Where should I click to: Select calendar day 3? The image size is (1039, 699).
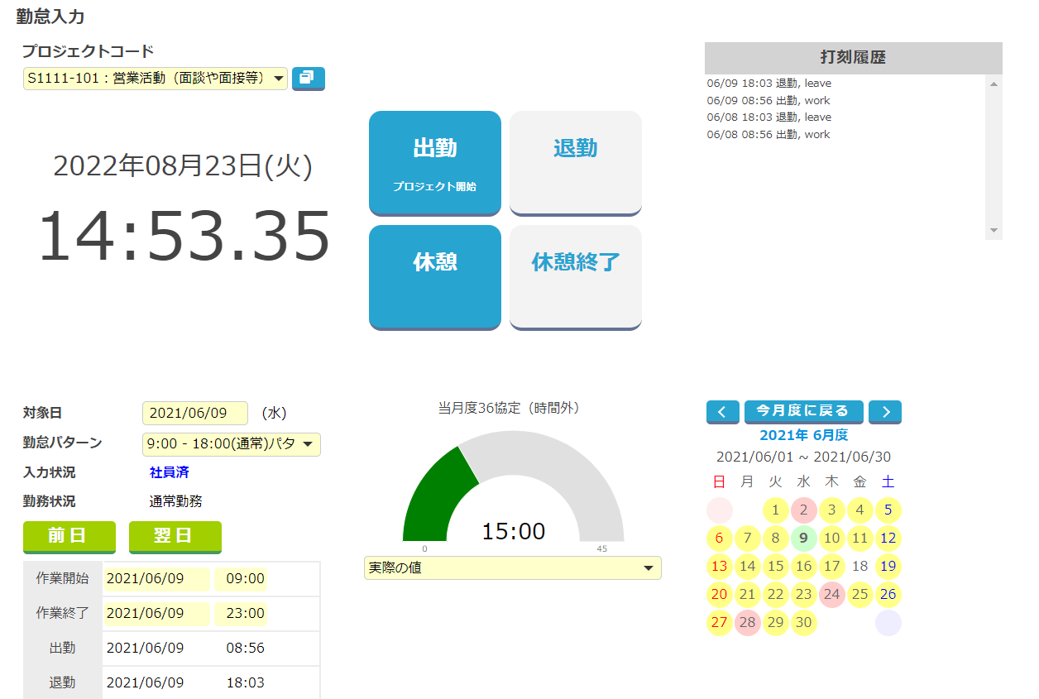(832, 510)
